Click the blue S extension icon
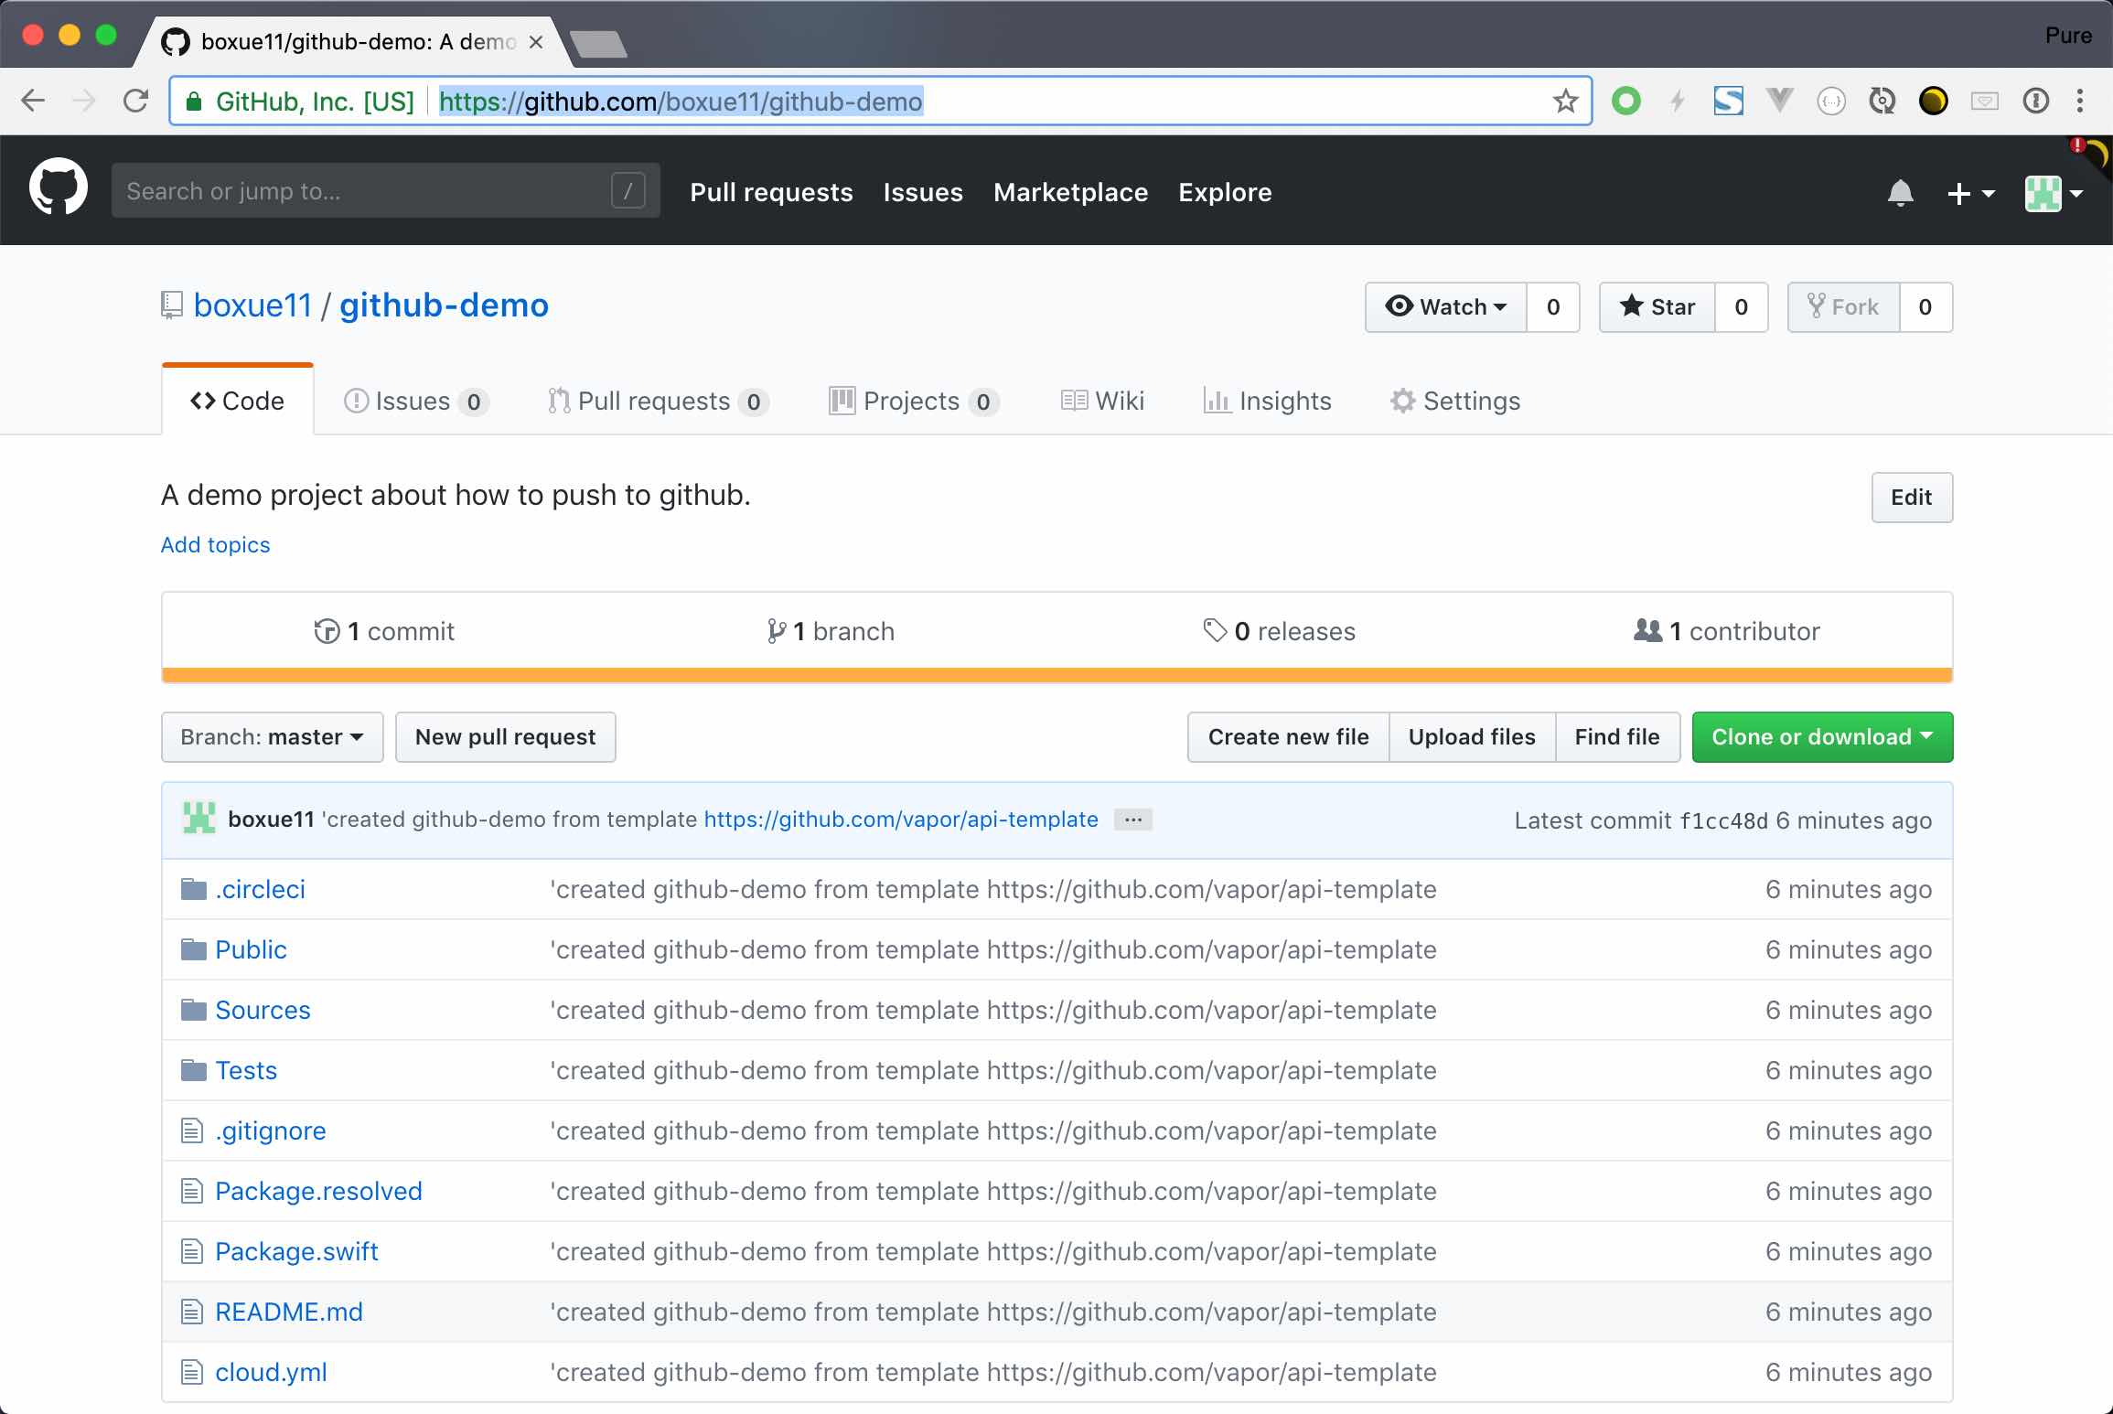Screen dimensions: 2113x1414 click(x=1728, y=101)
